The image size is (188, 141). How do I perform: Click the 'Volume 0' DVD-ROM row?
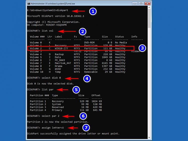click(x=78, y=43)
